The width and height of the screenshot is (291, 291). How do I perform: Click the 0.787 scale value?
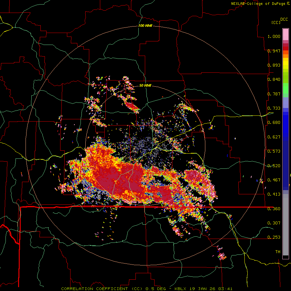tap(274, 94)
